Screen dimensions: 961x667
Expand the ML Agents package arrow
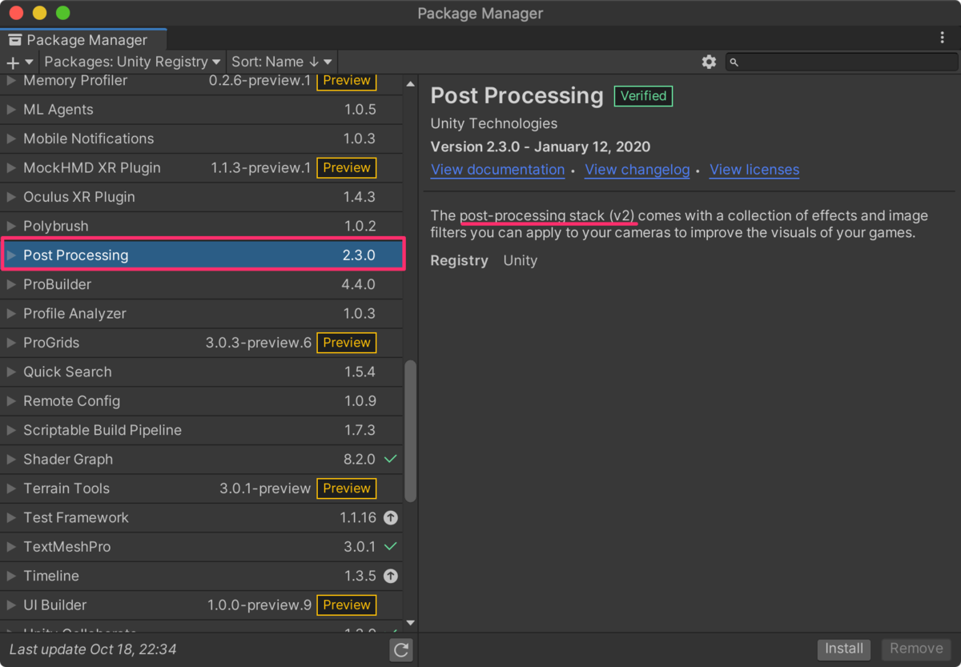(x=11, y=110)
